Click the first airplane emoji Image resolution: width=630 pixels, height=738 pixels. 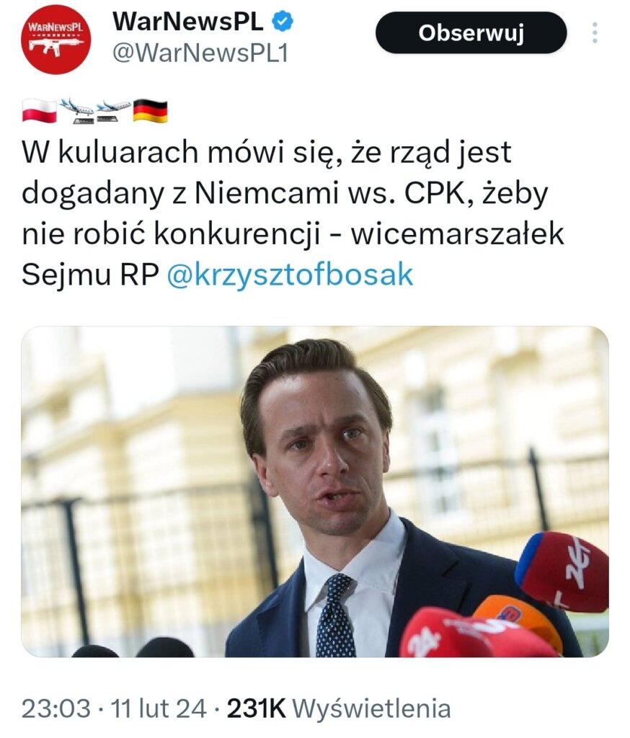coord(76,111)
